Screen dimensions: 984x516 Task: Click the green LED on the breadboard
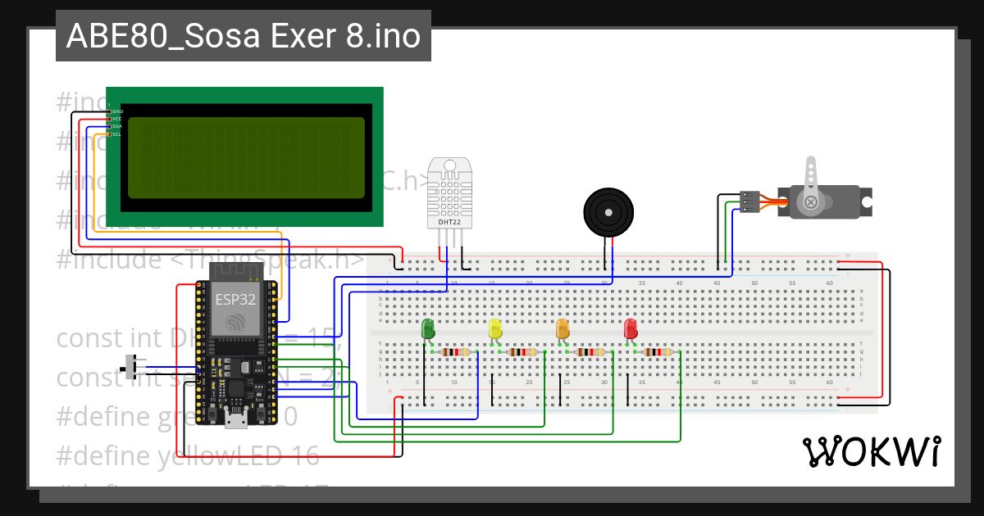[428, 328]
